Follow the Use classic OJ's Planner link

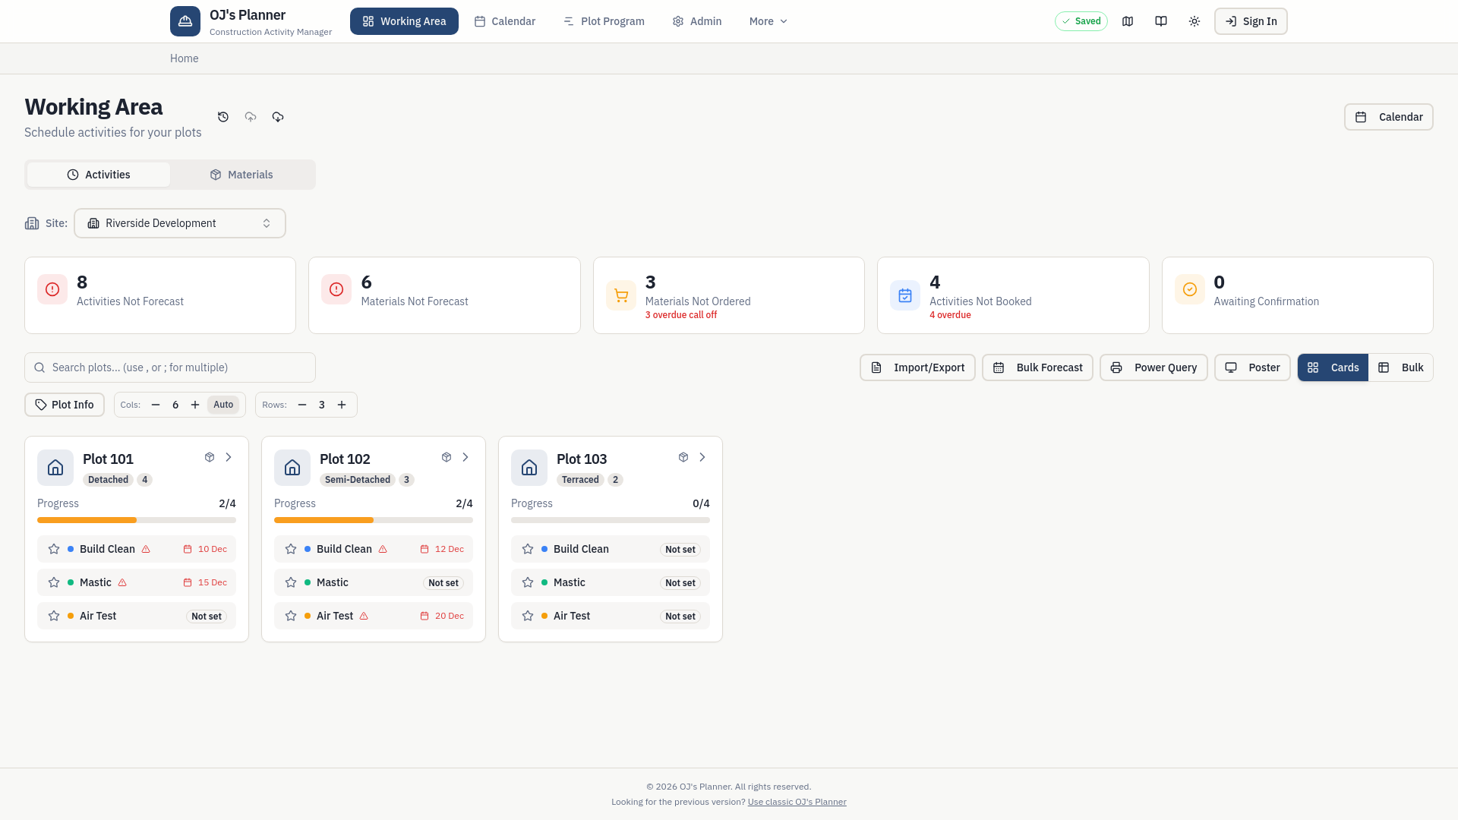(x=797, y=802)
